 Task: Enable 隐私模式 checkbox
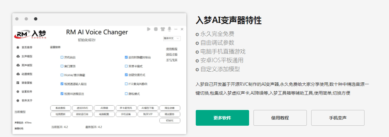(126, 94)
